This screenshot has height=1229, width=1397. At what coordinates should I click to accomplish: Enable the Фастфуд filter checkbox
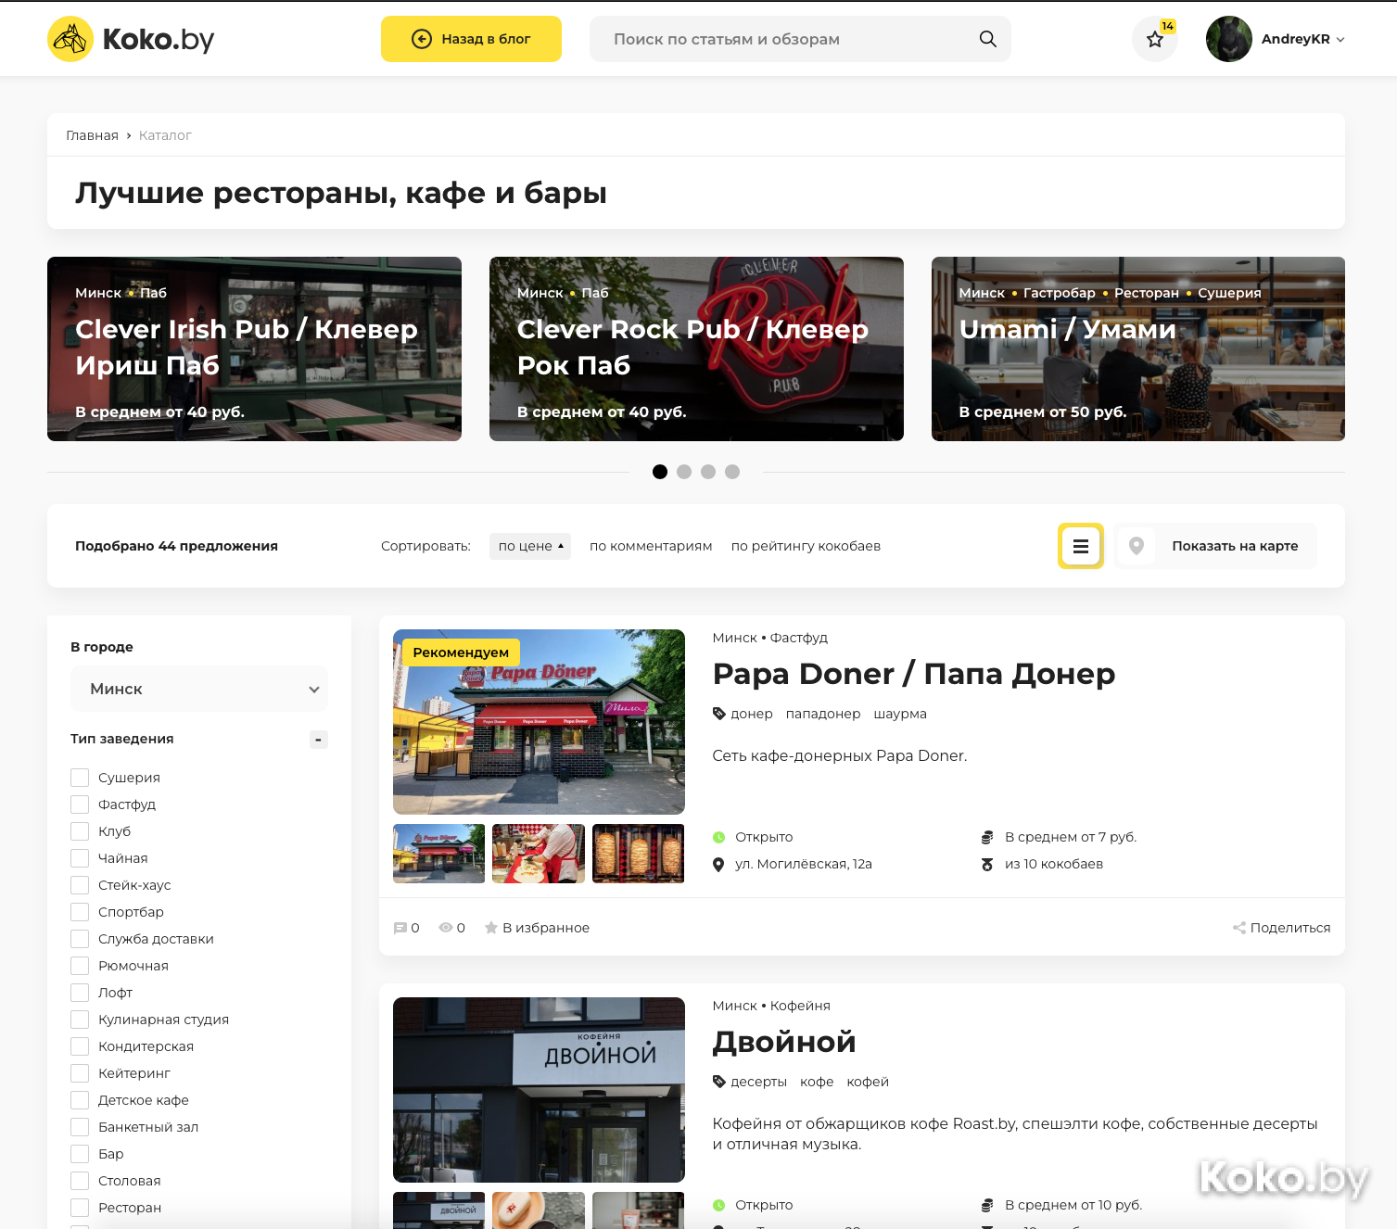(x=81, y=805)
